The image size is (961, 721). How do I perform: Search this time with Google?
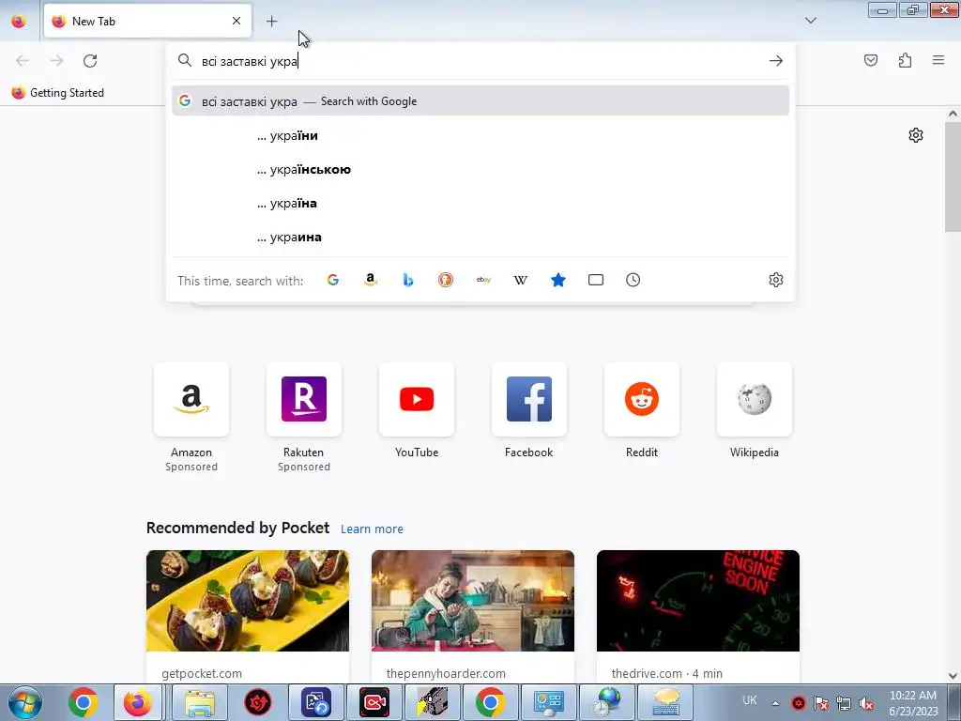333,280
